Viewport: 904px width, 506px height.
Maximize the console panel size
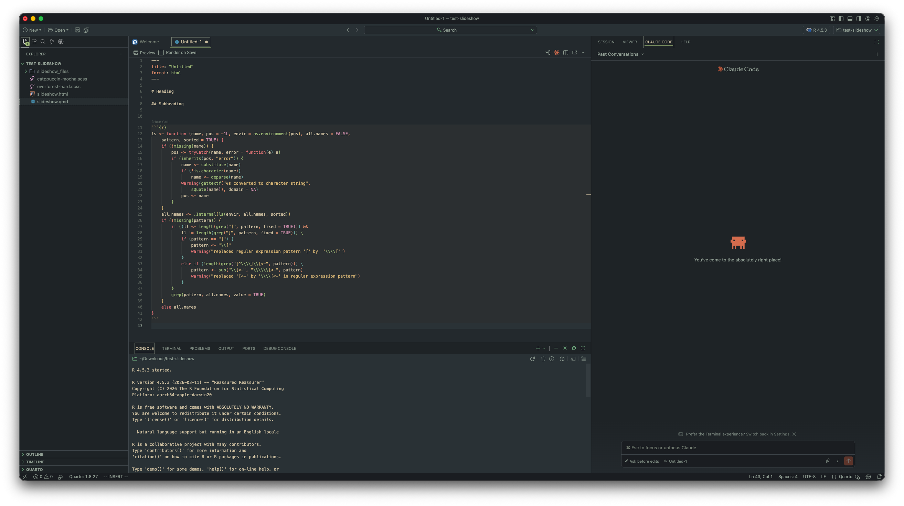coord(583,348)
